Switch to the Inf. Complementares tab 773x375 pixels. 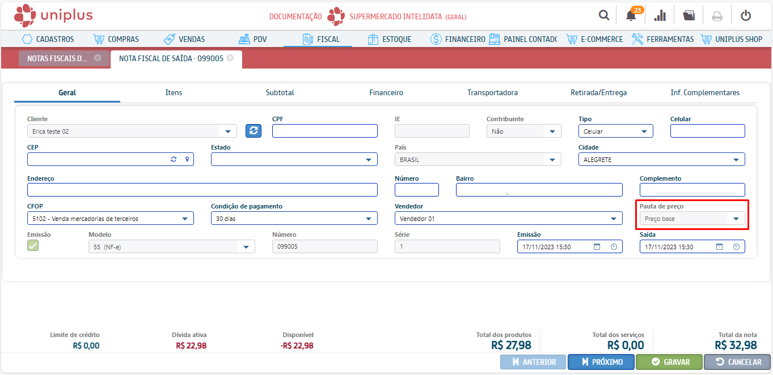pyautogui.click(x=705, y=92)
